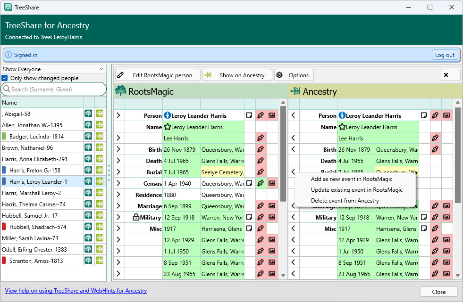Screen dimensions: 463x302
Task: Open source pen icon on RootsMagic Person row
Action: click(x=261, y=115)
